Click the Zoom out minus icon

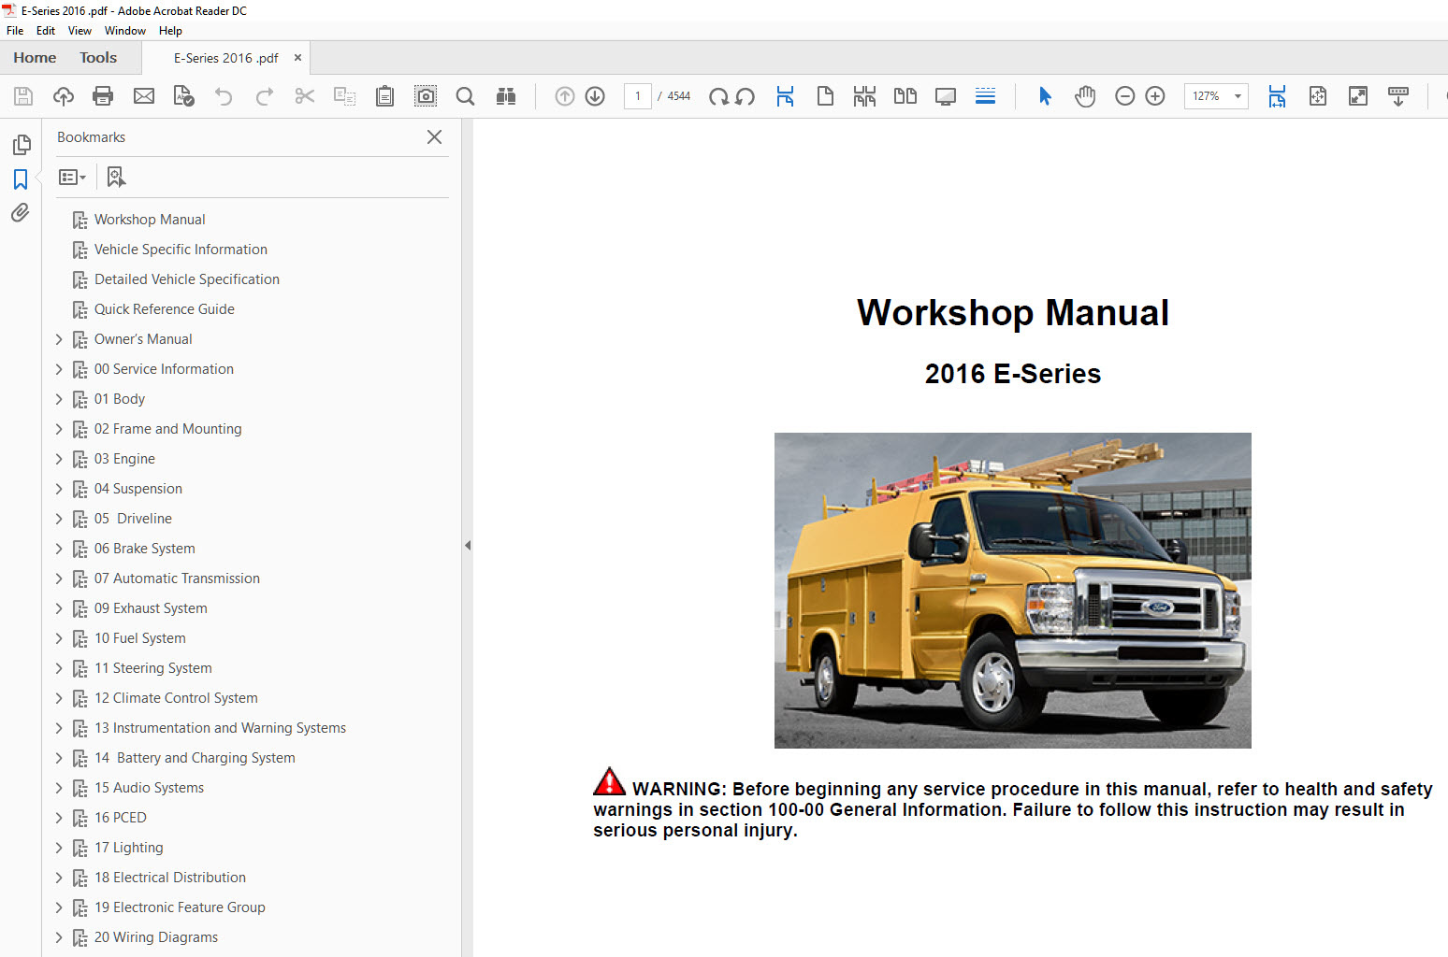coord(1125,96)
